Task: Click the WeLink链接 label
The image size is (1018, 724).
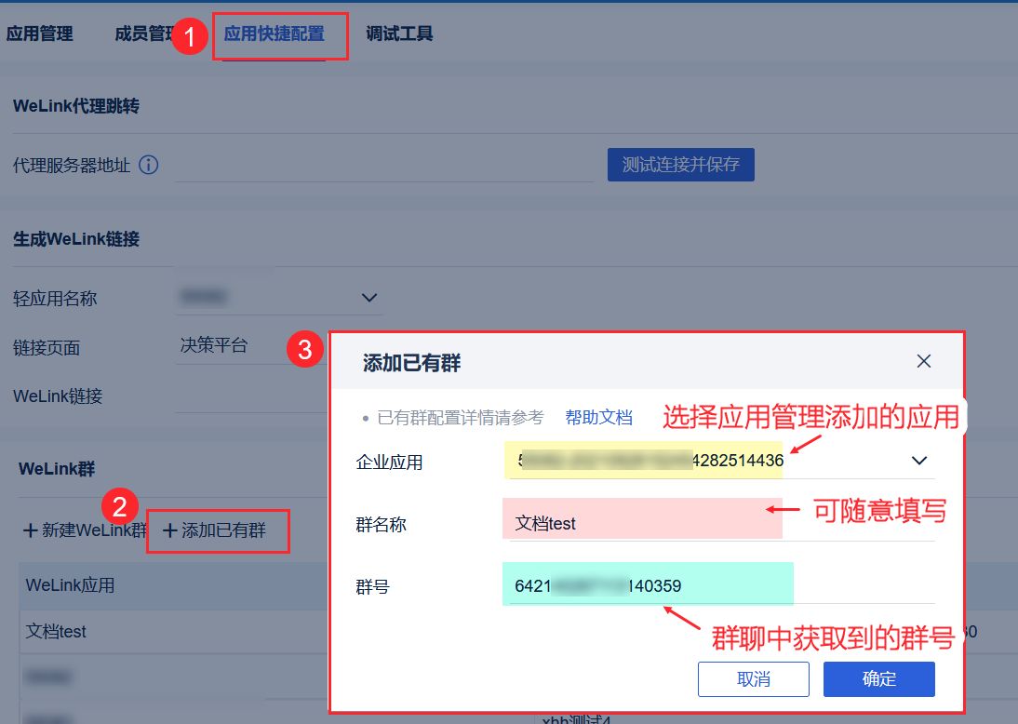Action: (58, 396)
